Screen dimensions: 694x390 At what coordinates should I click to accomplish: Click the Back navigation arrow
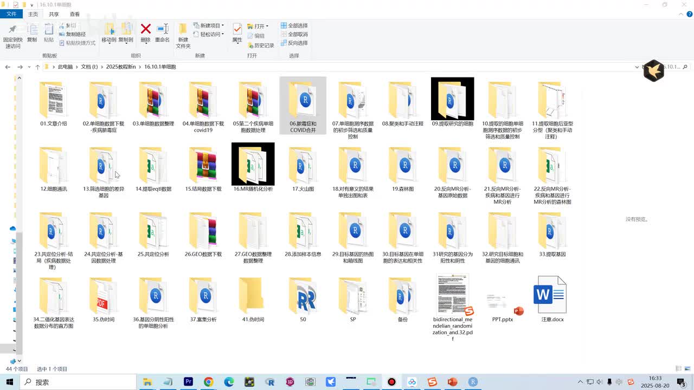point(8,67)
